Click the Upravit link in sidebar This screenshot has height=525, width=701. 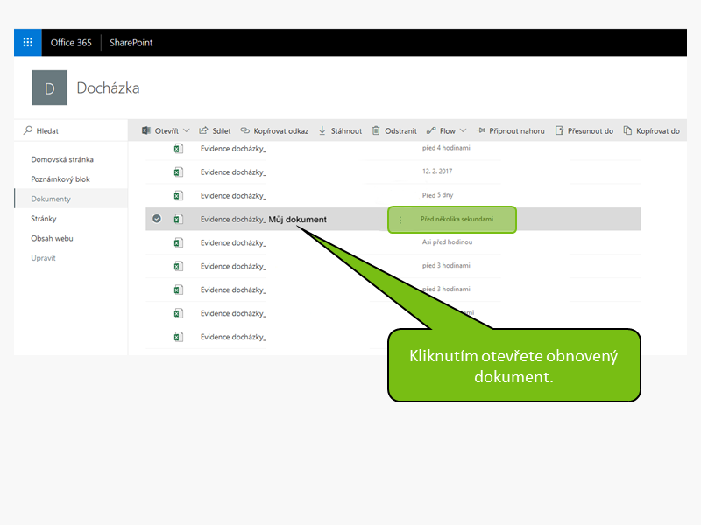pos(43,258)
